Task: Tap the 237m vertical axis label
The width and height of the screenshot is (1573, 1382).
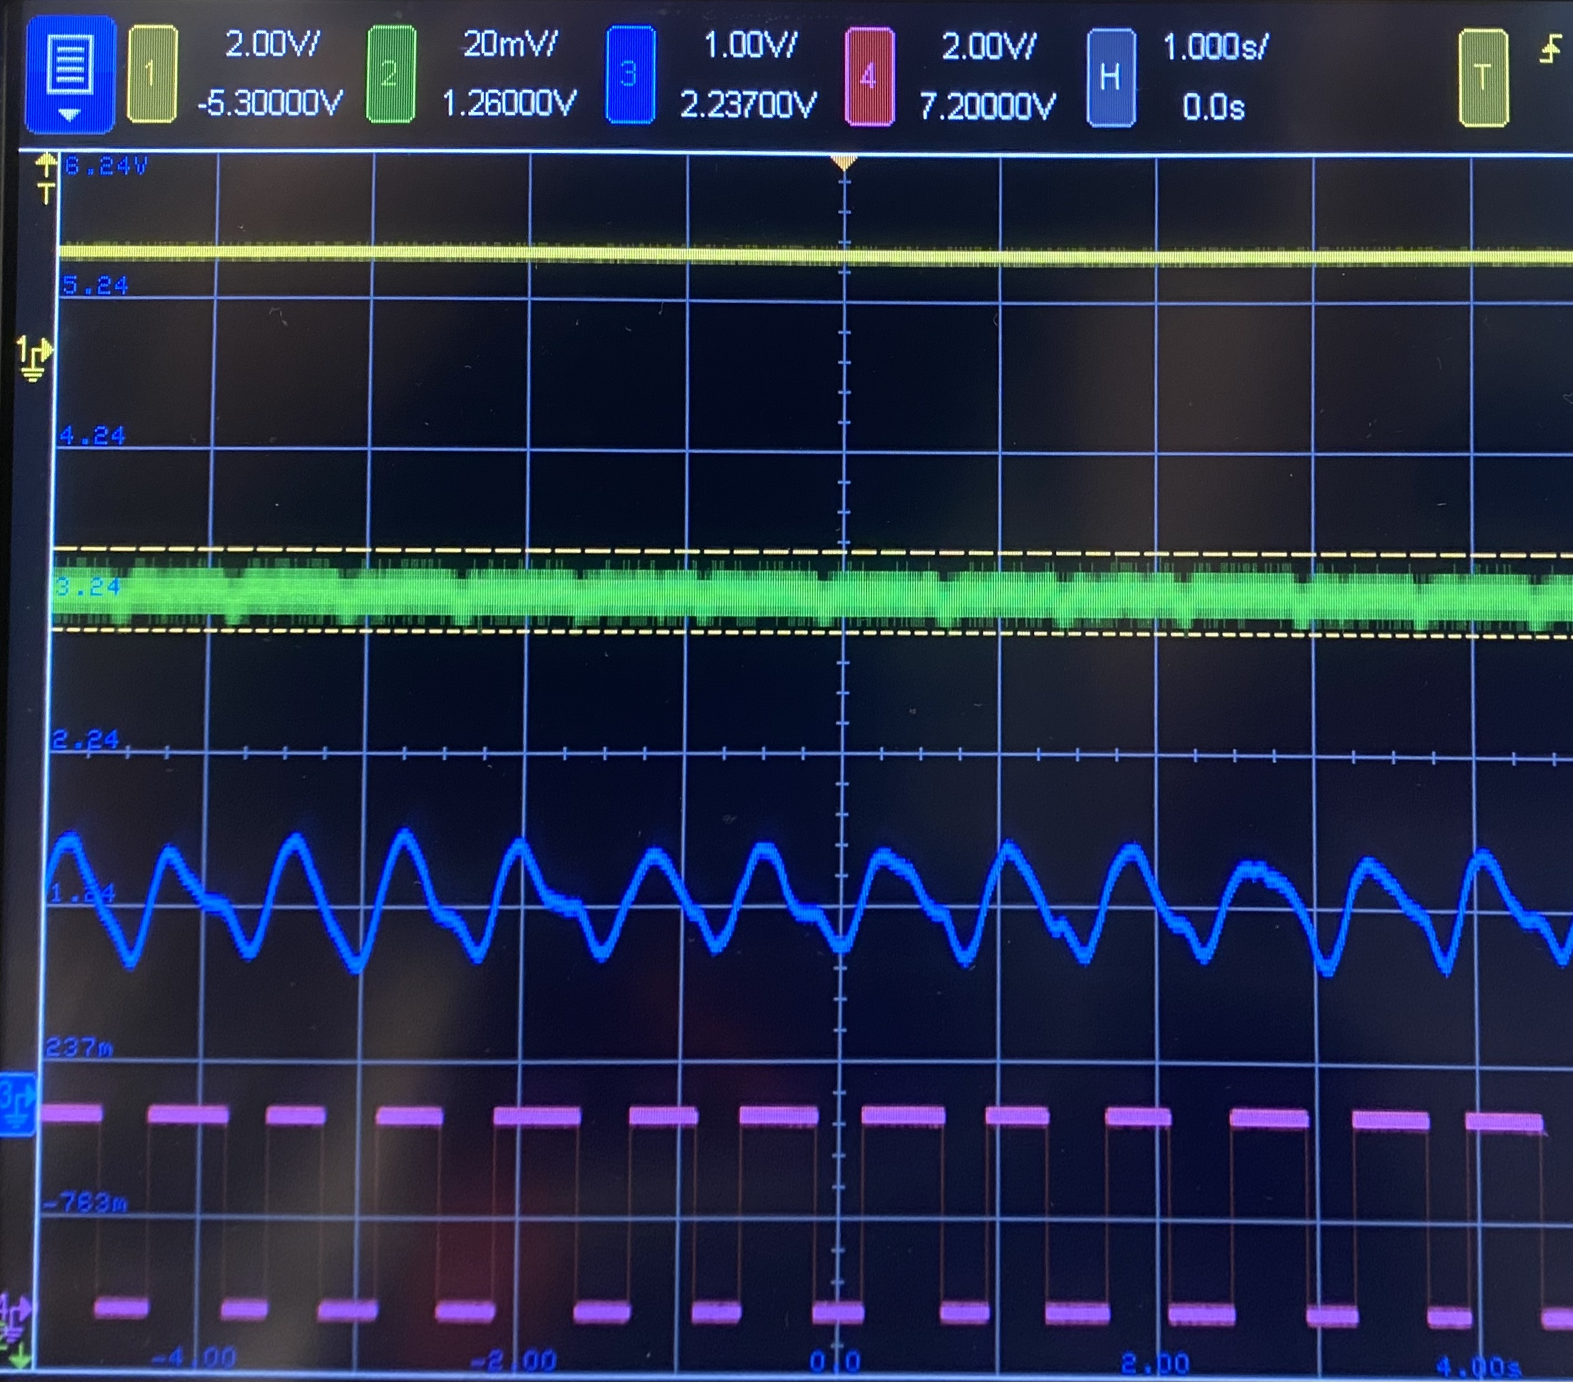Action: tap(79, 1047)
